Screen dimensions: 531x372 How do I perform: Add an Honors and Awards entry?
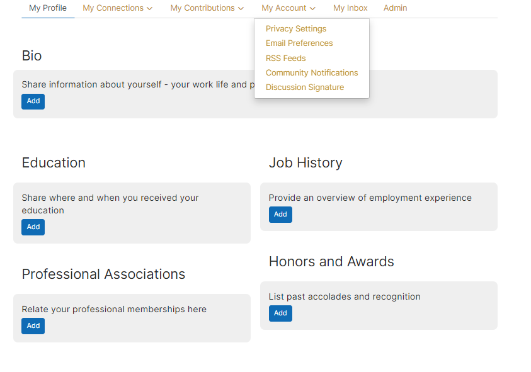tap(280, 313)
